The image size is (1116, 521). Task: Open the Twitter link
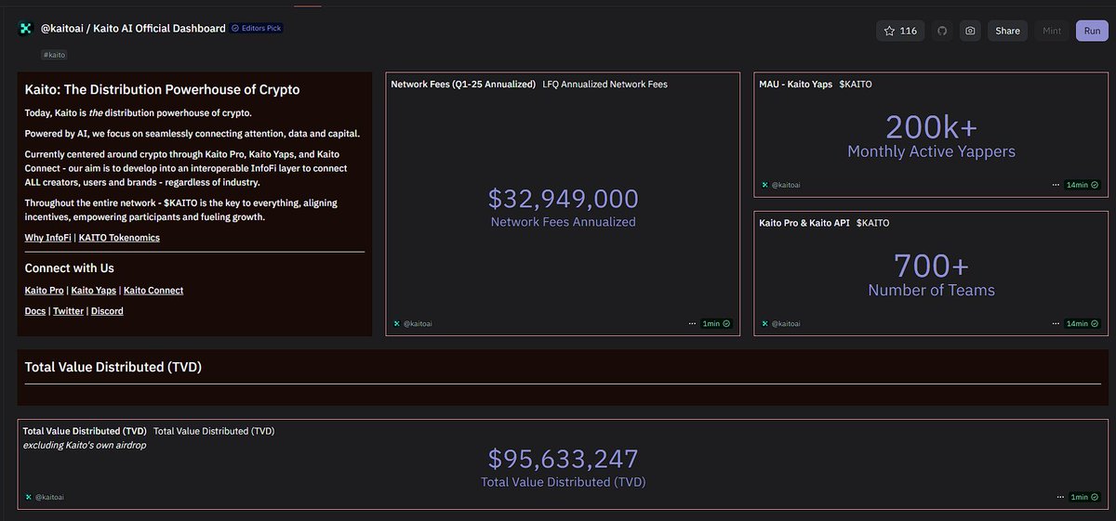point(68,311)
